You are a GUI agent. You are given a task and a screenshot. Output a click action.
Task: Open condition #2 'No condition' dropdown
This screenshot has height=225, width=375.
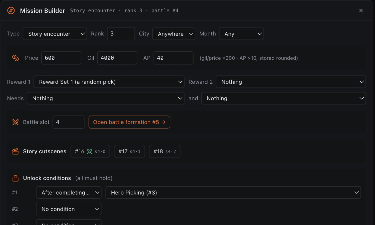coord(69,209)
